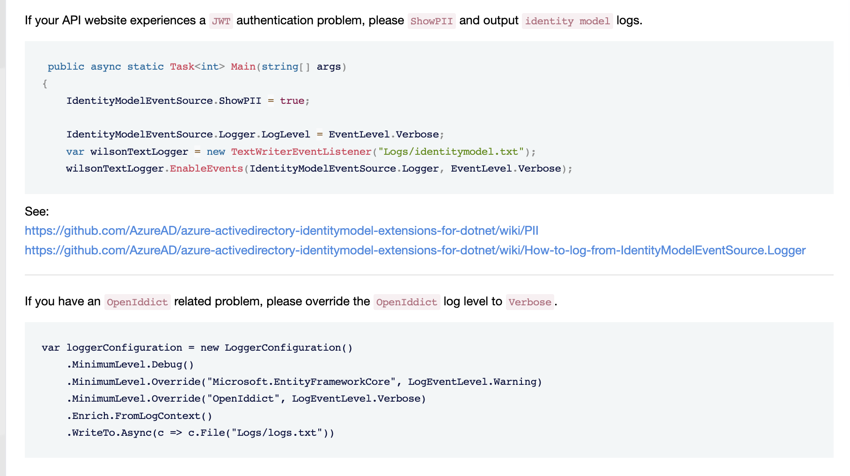Click the ShowPII inline code tag
Image resolution: width=850 pixels, height=476 pixels.
[x=431, y=21]
